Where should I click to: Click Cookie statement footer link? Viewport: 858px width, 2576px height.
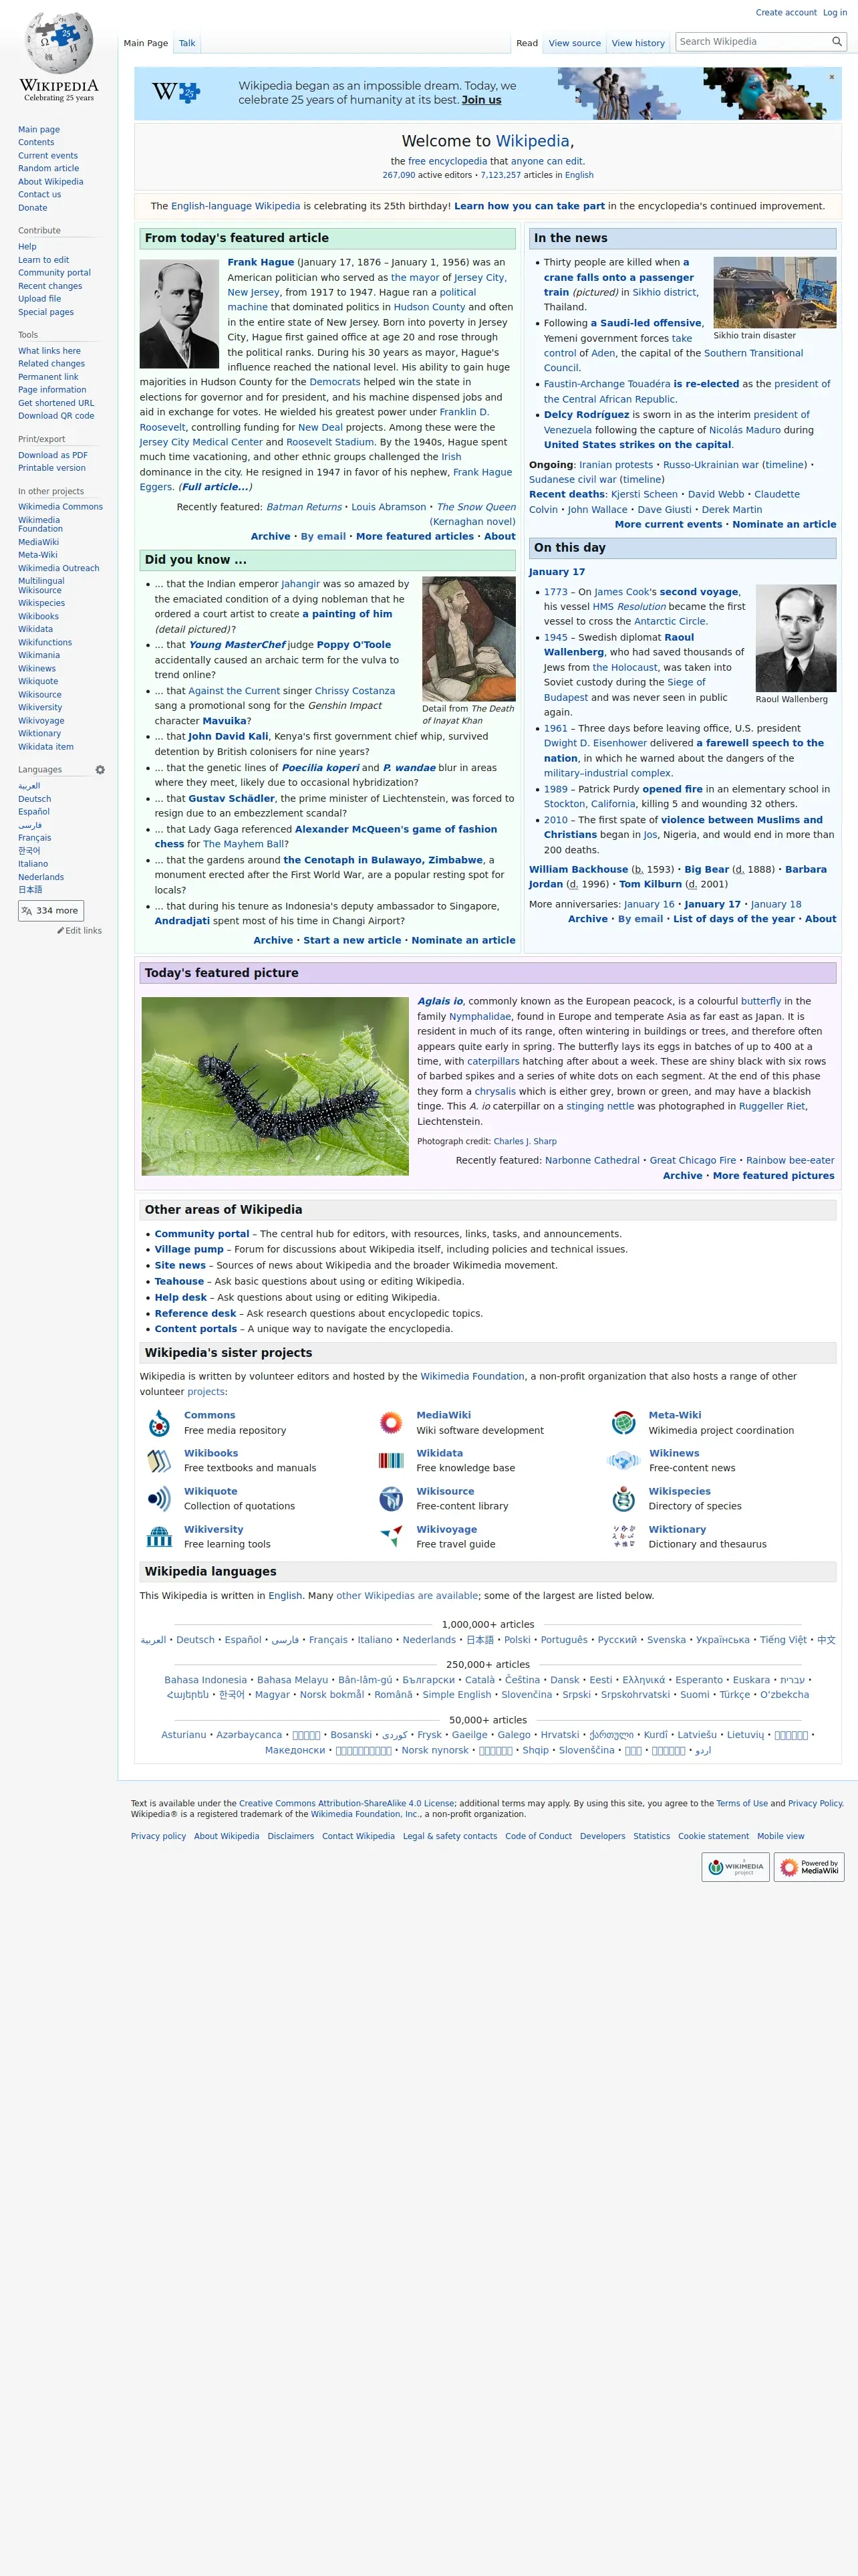point(713,1836)
